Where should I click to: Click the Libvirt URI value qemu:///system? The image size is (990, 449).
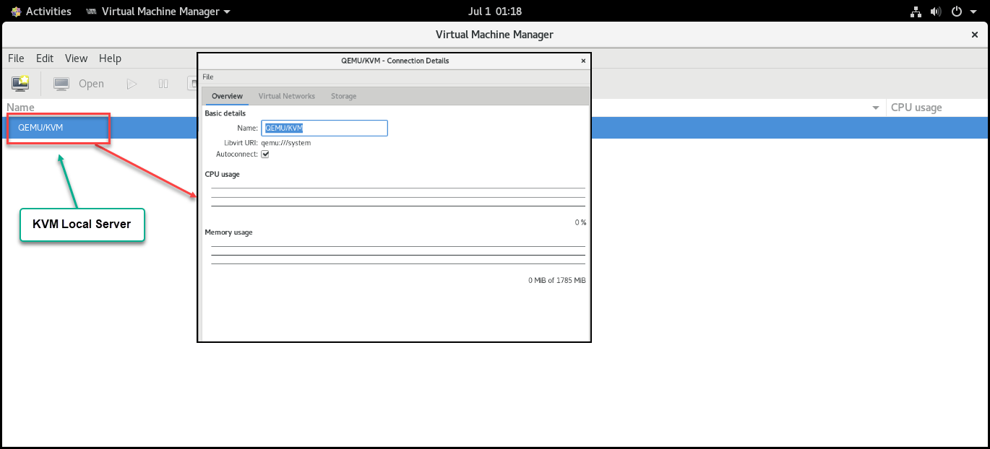(285, 143)
